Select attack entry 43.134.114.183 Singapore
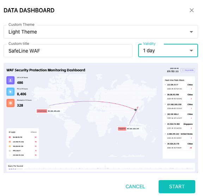This screenshot has height=196, width=203. (179, 126)
